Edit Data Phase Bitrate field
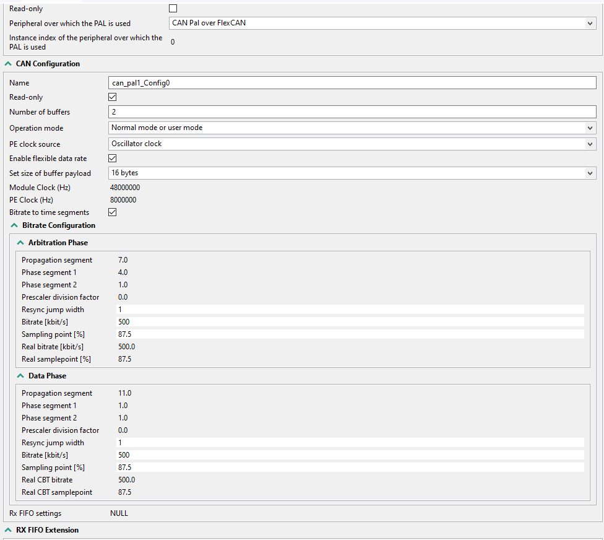The height and width of the screenshot is (540, 604). [350, 455]
